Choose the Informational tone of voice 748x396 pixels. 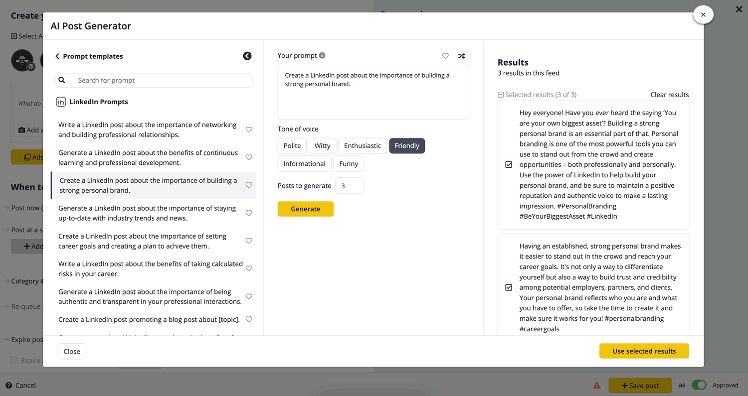(304, 163)
